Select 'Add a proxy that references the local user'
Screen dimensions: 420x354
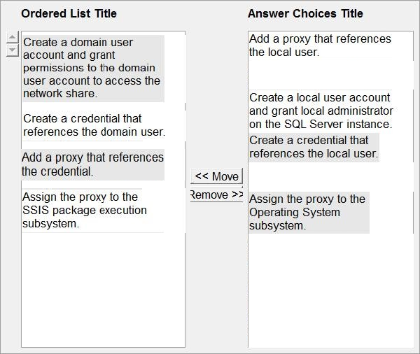coord(320,45)
